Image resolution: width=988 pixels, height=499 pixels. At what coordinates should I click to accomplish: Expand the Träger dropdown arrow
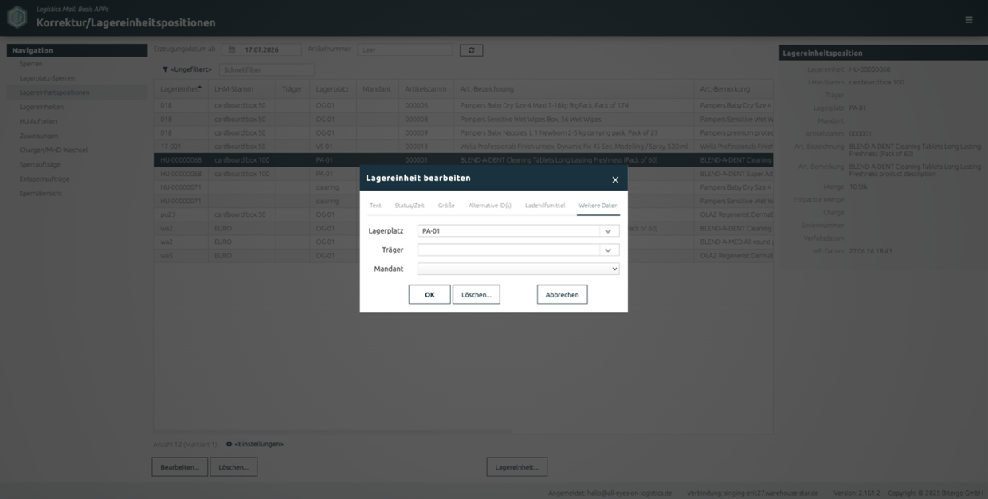(x=608, y=250)
